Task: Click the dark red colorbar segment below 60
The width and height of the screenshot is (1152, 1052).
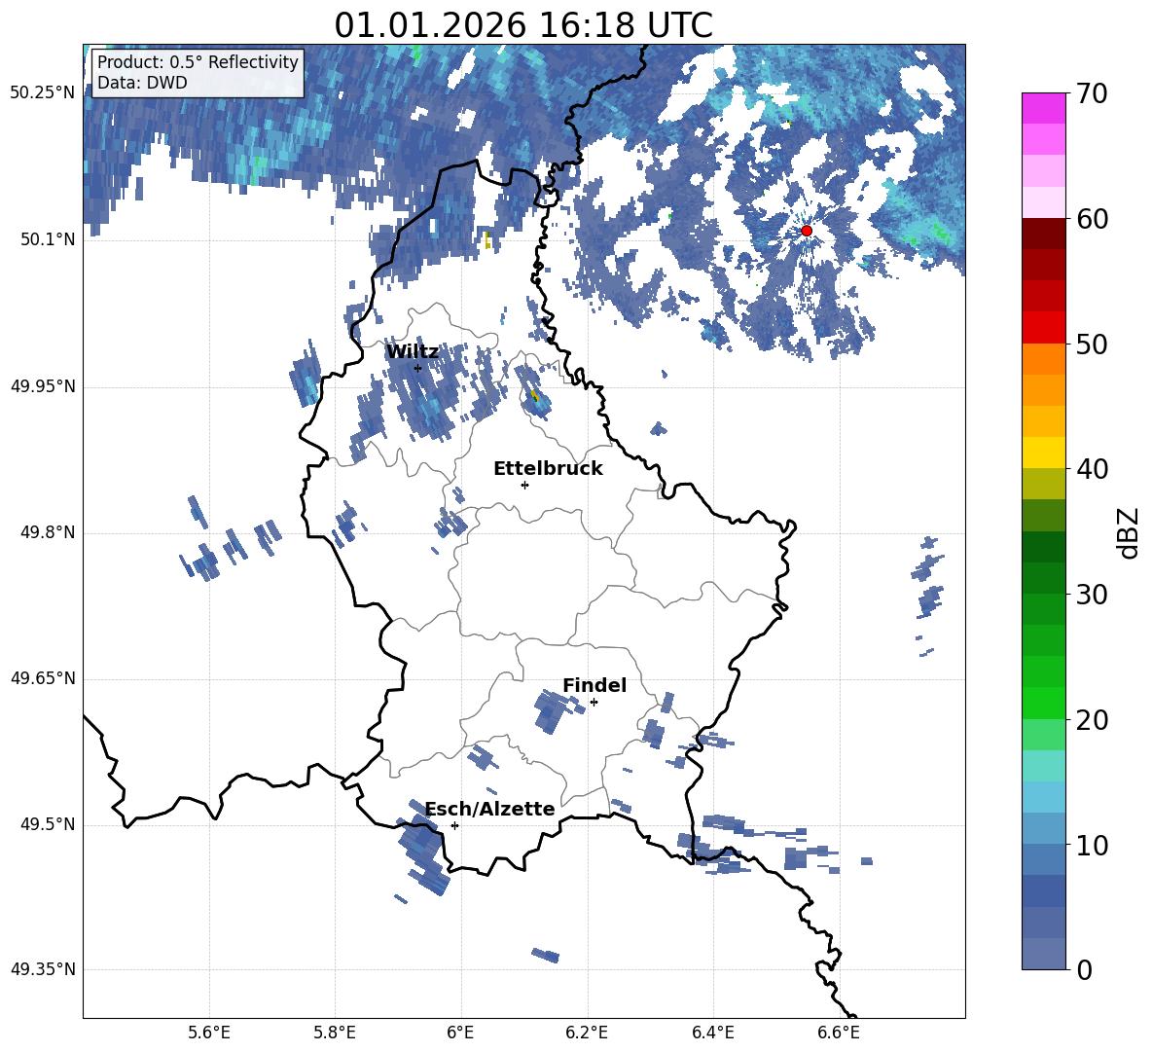Action: click(1043, 234)
